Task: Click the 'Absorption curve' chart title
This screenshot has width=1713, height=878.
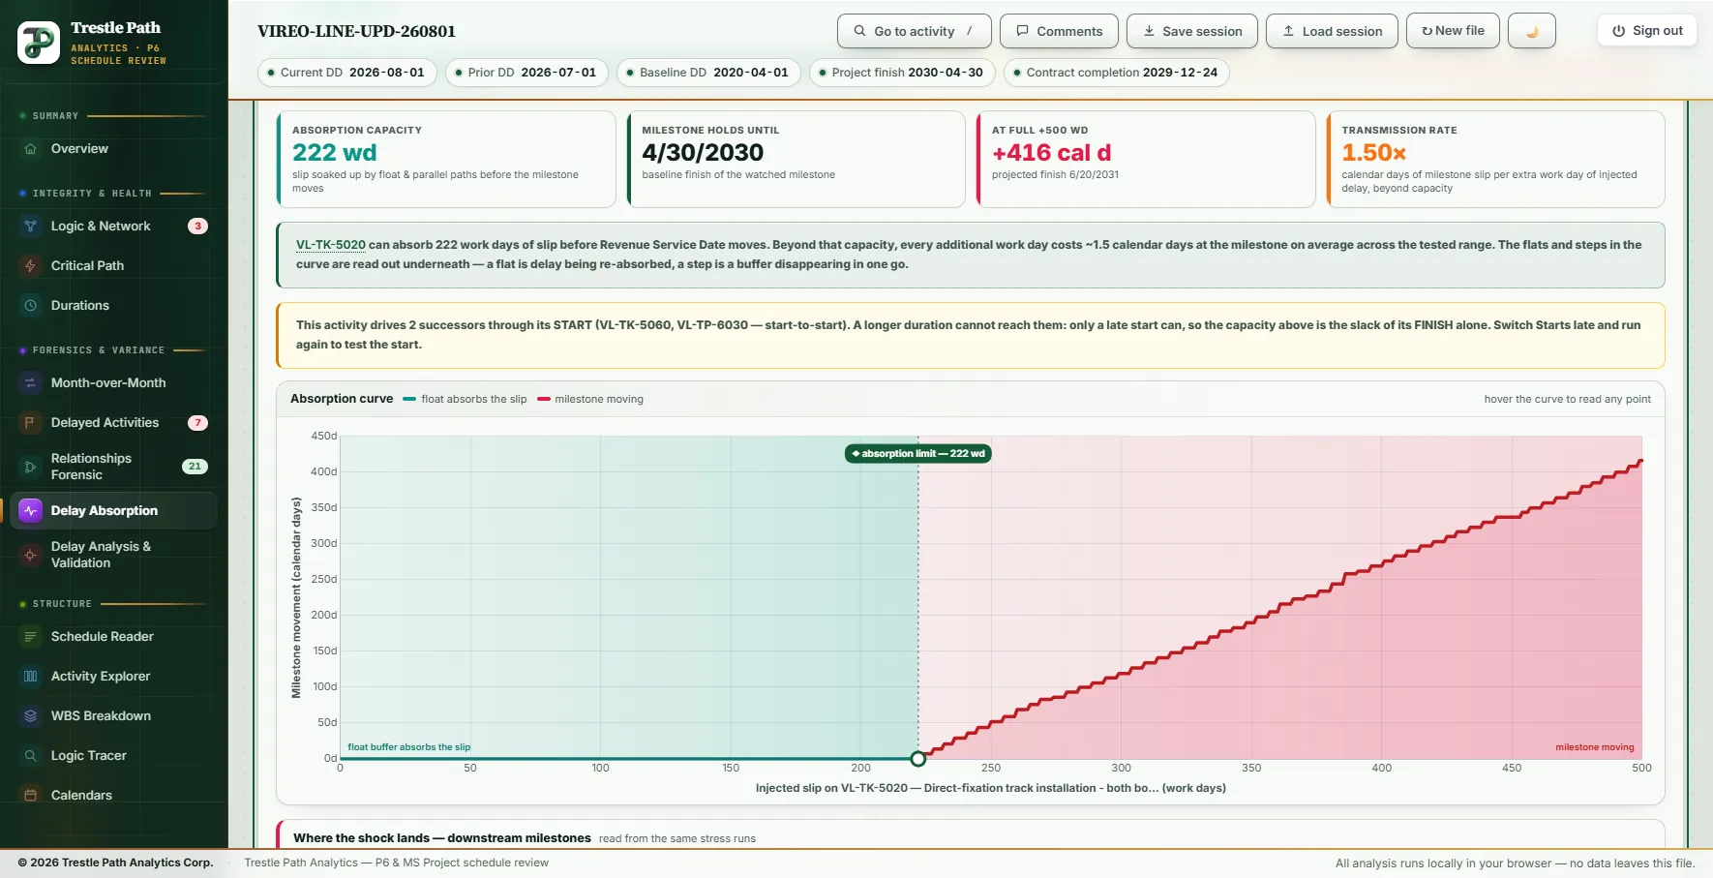Action: coord(342,399)
